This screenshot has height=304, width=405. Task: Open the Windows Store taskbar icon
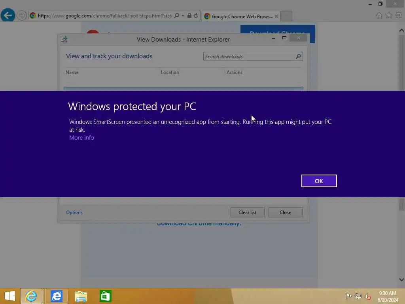click(x=105, y=296)
